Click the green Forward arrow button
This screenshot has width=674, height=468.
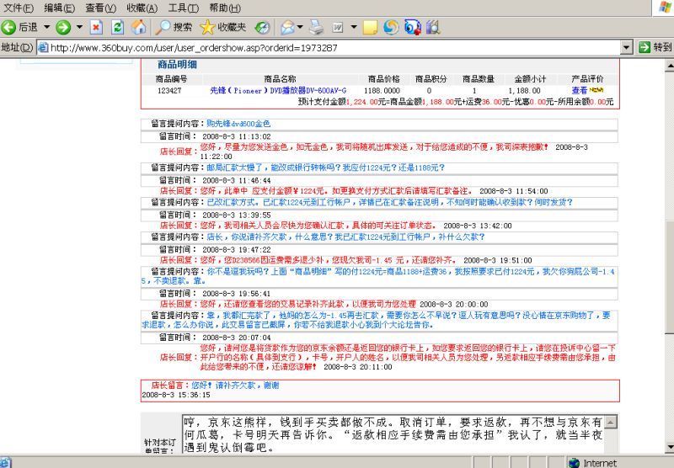tap(62, 27)
